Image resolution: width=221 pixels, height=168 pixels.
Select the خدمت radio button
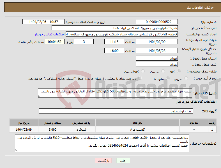(x=163, y=71)
